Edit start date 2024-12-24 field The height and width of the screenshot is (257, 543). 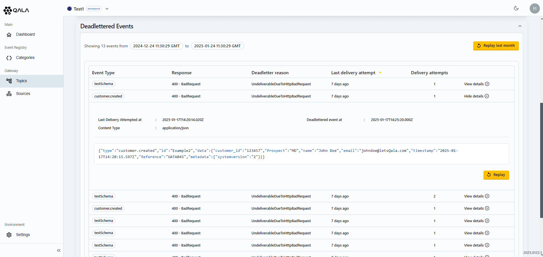pyautogui.click(x=156, y=46)
